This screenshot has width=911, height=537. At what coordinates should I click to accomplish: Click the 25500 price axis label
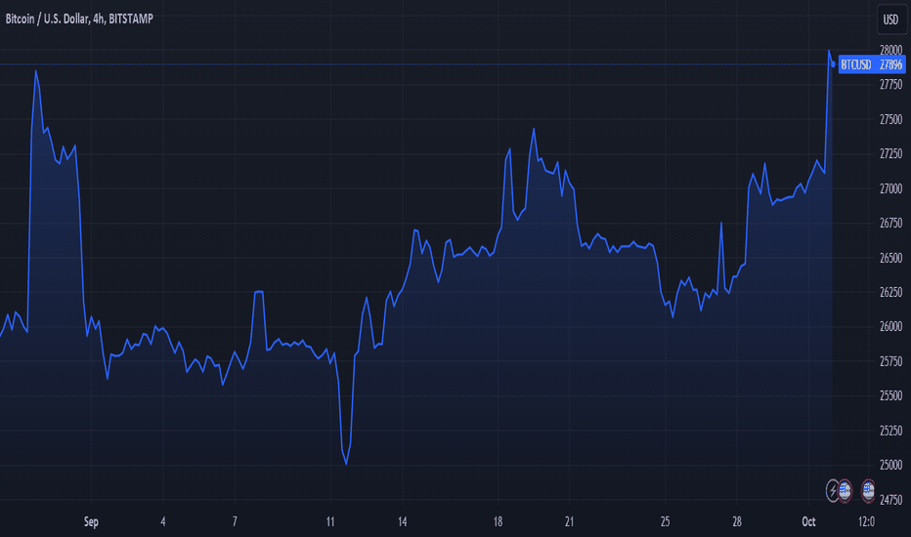point(890,396)
